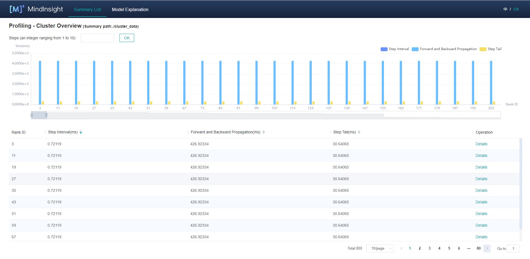Open Details for Rank ID 3

coord(481,144)
